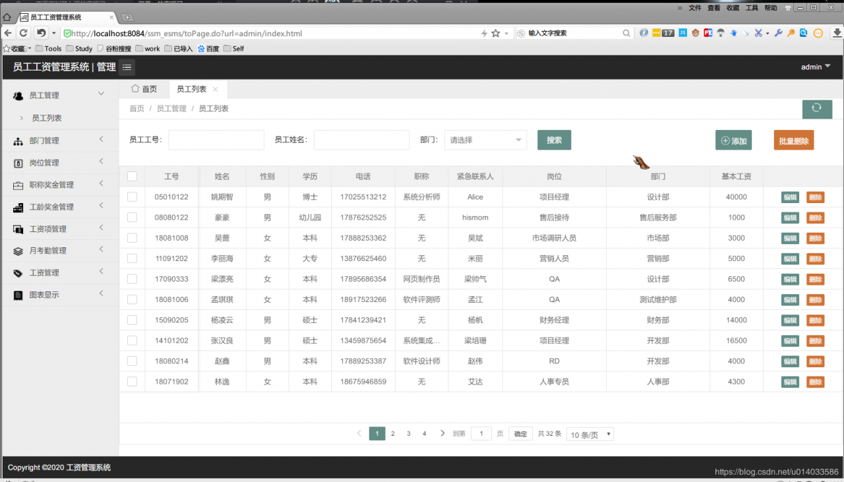Click the 员工姓名 input field

[x=362, y=140]
